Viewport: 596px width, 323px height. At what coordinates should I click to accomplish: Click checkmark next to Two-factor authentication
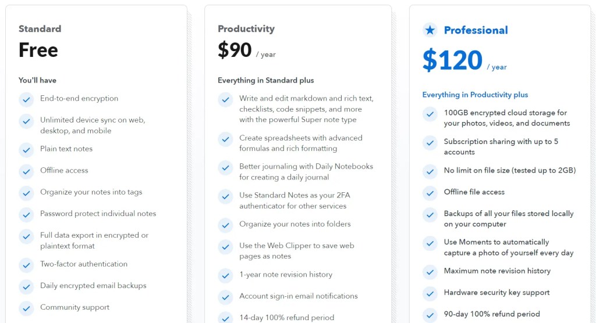pos(26,265)
